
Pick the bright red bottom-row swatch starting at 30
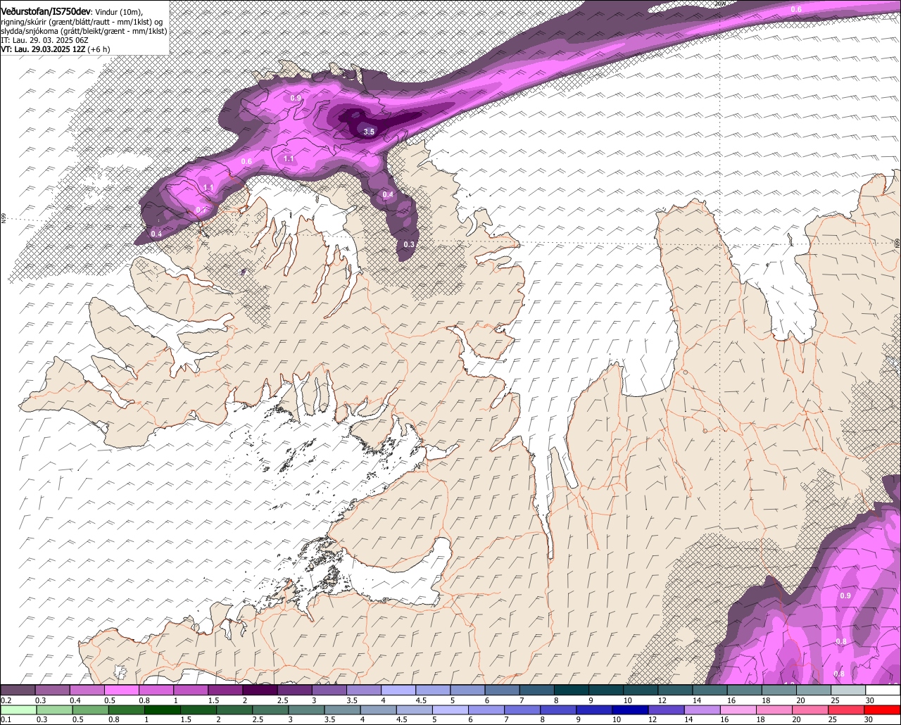pos(883,710)
